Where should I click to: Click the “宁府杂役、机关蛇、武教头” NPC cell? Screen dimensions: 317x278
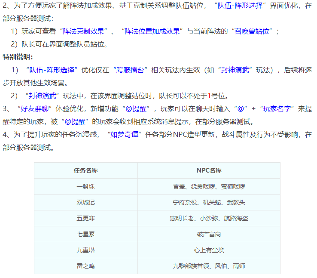209,202
